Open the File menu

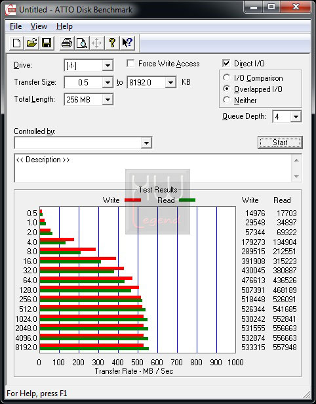coord(16,26)
